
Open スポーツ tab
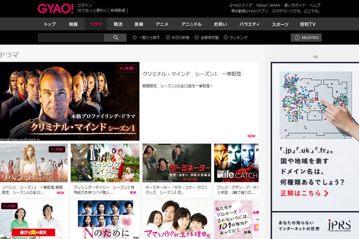click(x=280, y=24)
